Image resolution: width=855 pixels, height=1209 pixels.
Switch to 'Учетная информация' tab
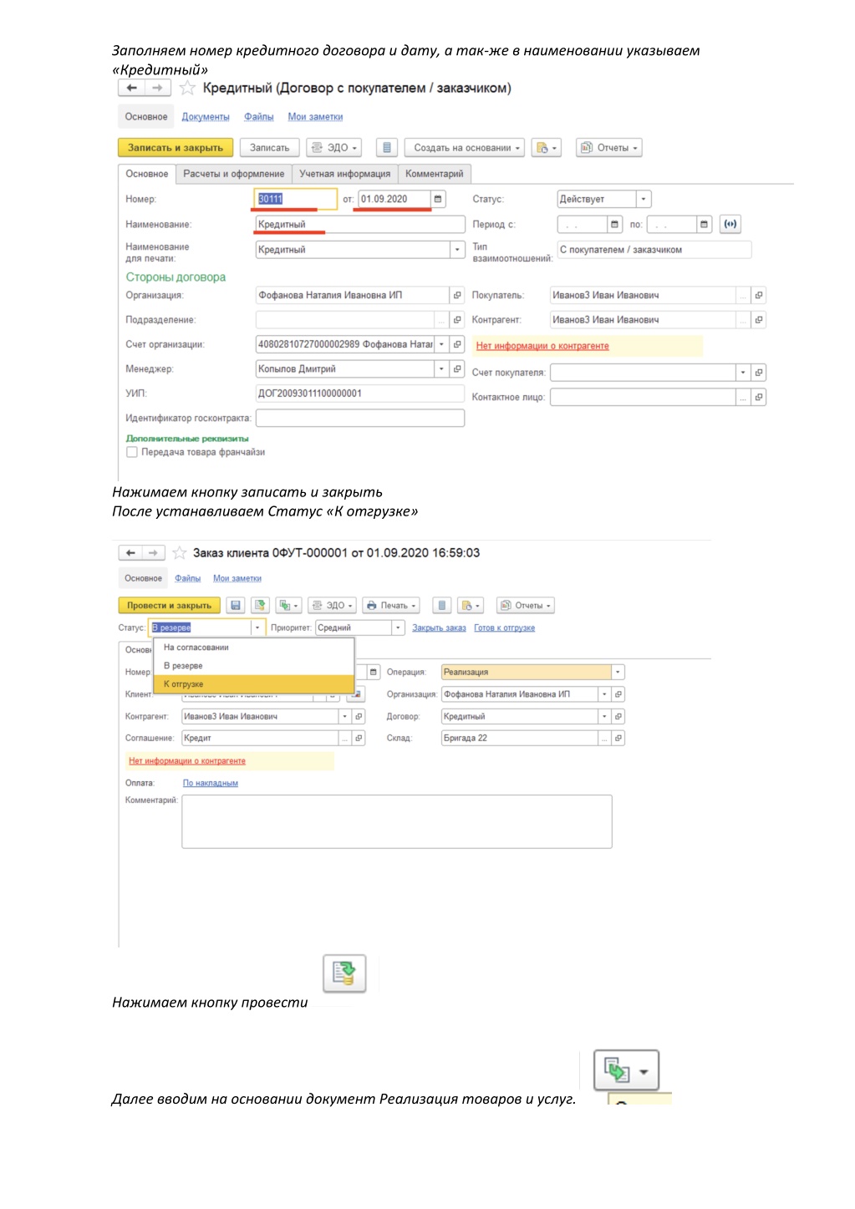coord(345,174)
